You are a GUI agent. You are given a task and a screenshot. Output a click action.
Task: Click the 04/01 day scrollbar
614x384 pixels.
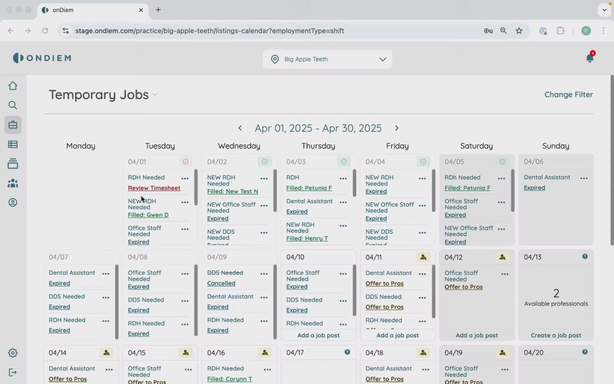tap(196, 187)
